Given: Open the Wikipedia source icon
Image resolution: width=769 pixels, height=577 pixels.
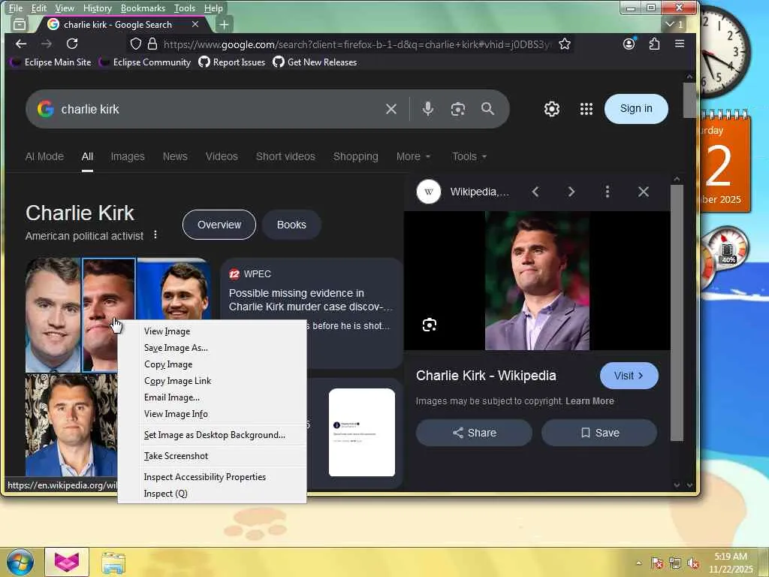Looking at the screenshot, I should coord(429,192).
